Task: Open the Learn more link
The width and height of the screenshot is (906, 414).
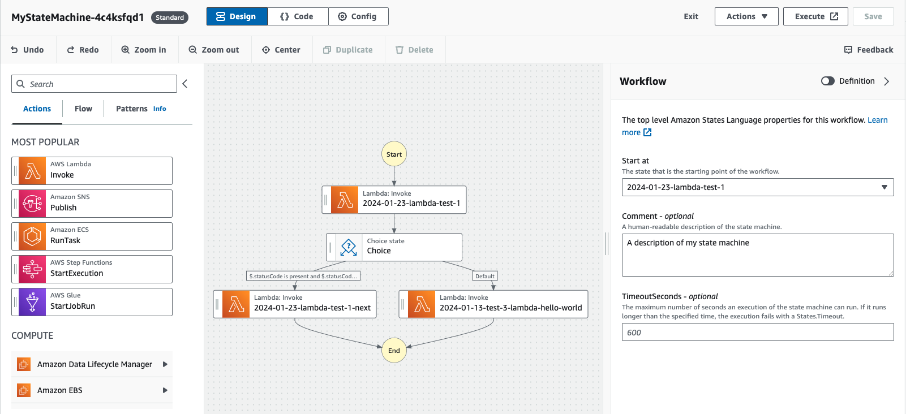Action: pos(877,120)
